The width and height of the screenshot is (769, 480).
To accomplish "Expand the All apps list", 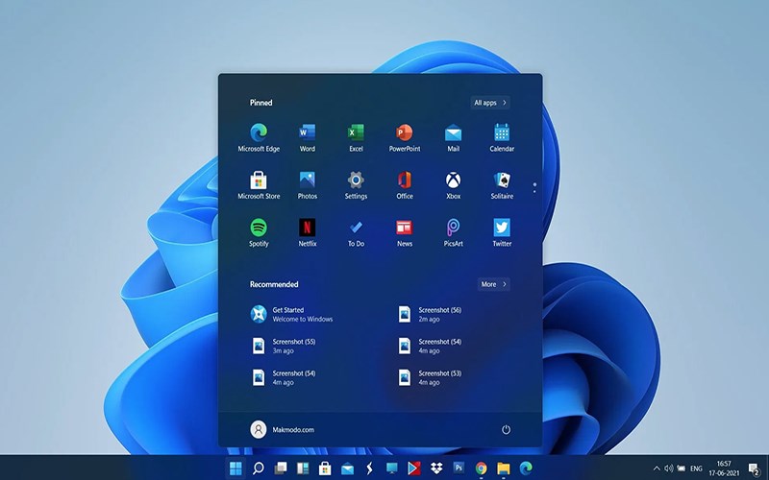I will point(489,103).
